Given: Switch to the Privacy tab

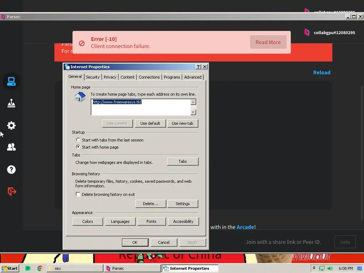Looking at the screenshot, I should click(x=110, y=77).
